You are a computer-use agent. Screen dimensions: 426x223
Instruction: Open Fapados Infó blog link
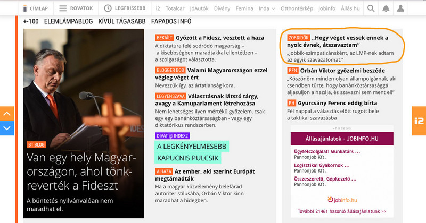point(171,21)
